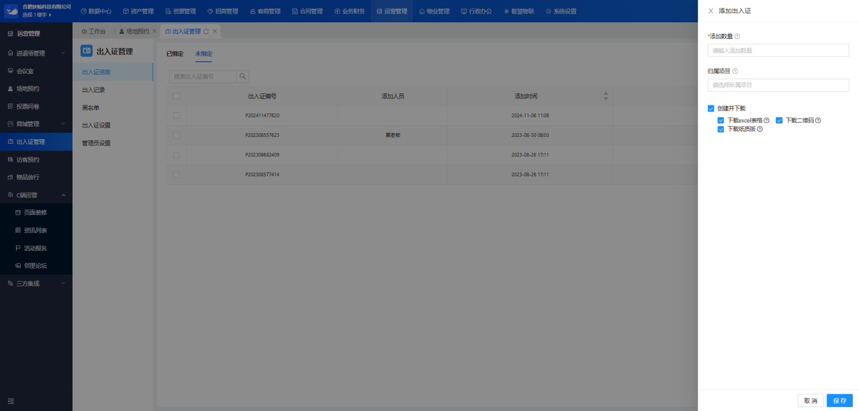Click help icon beside 下载excel表格
The image size is (859, 411).
click(x=767, y=120)
